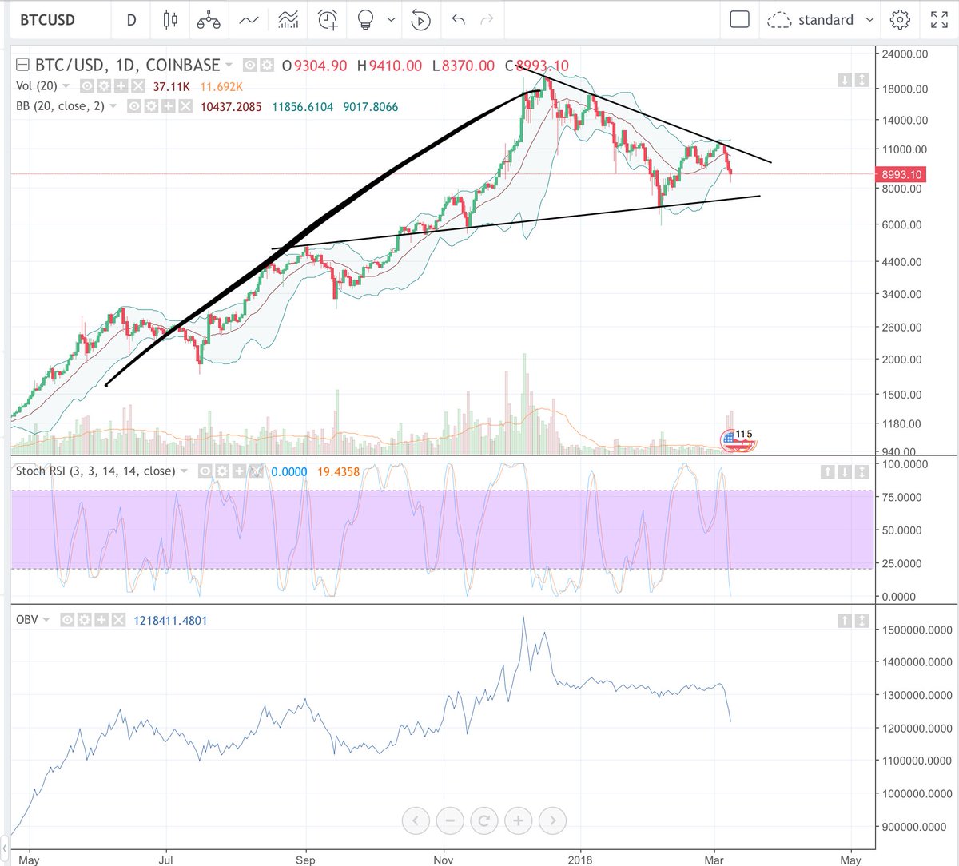This screenshot has height=866, width=959.
Task: Select the Compare instrument tool
Action: 209,20
